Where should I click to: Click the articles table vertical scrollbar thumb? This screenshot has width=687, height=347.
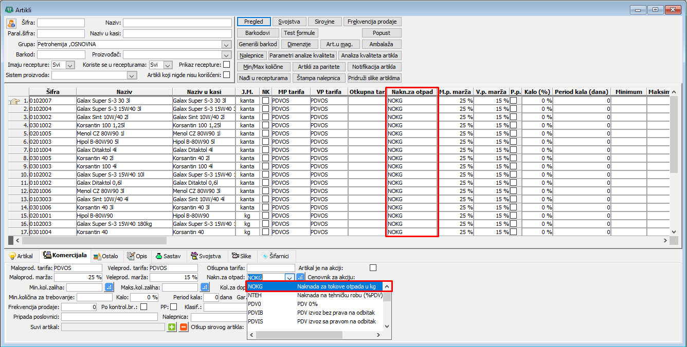[674, 135]
